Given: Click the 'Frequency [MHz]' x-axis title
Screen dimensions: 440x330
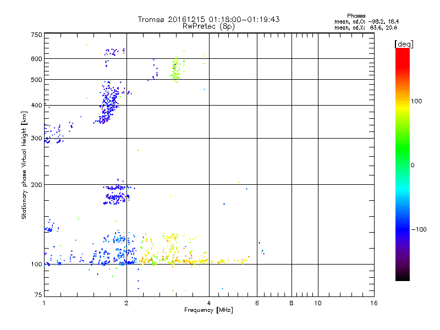Looking at the screenshot, I should click(208, 310).
